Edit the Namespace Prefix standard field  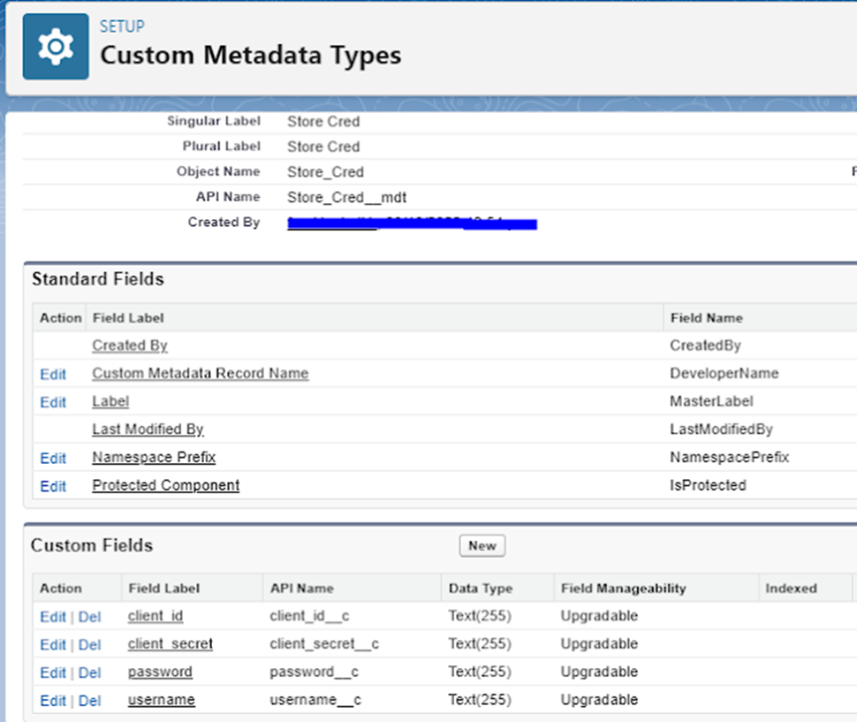coord(53,459)
